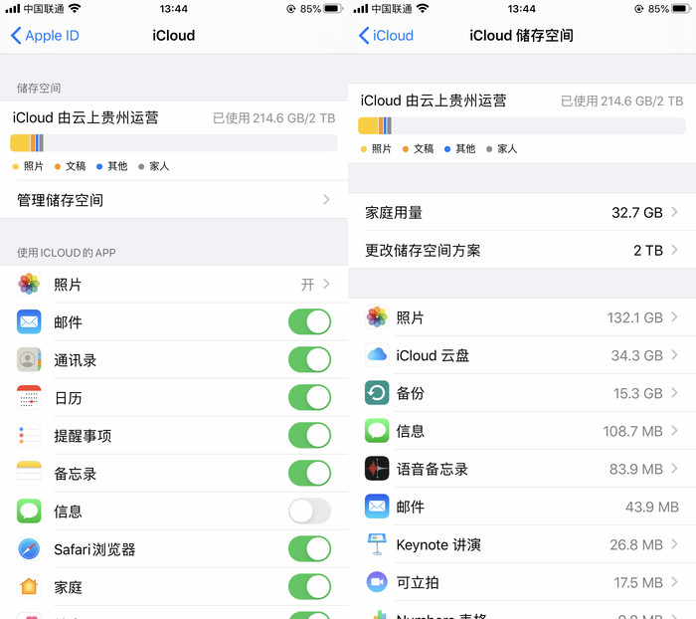Tap the iCloud Drive cloud icon
The width and height of the screenshot is (696, 619).
point(377,354)
